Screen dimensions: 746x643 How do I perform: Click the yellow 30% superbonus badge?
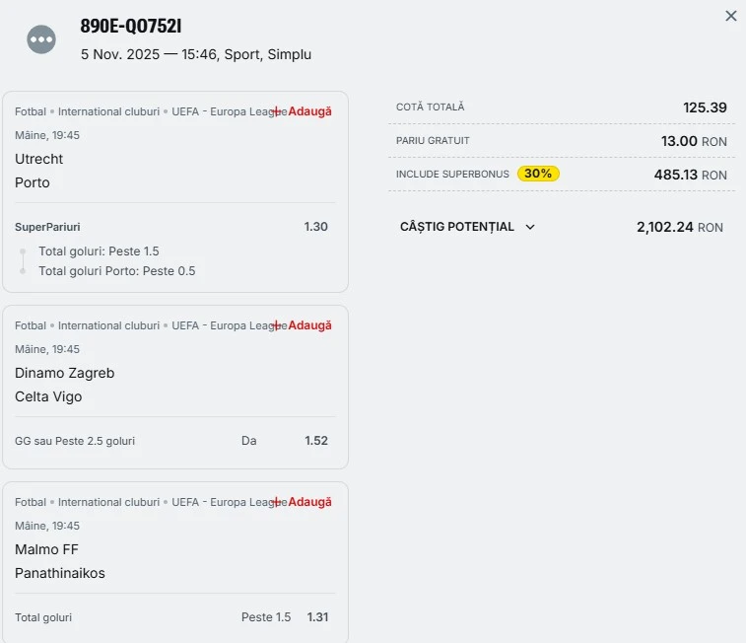point(538,174)
